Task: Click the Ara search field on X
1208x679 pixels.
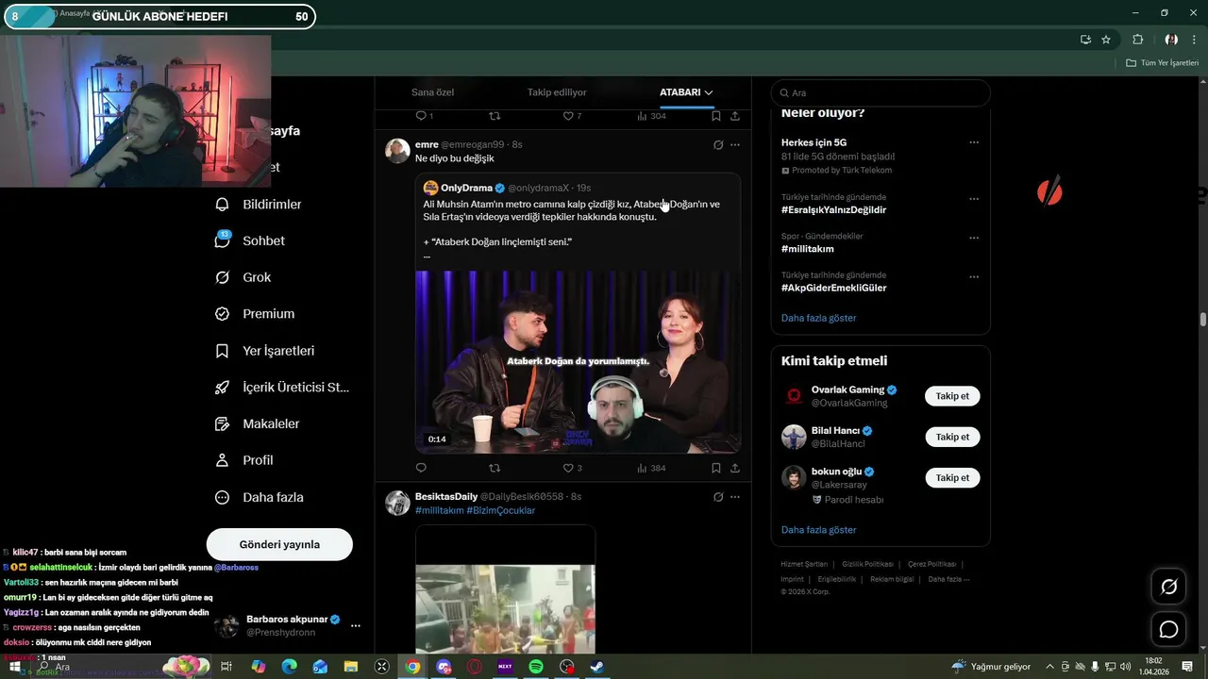Action: (x=881, y=92)
